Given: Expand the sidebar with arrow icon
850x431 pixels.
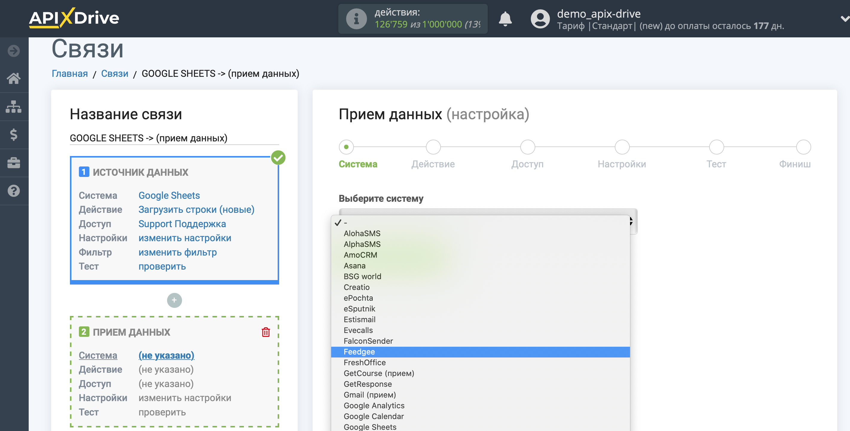Looking at the screenshot, I should point(14,51).
